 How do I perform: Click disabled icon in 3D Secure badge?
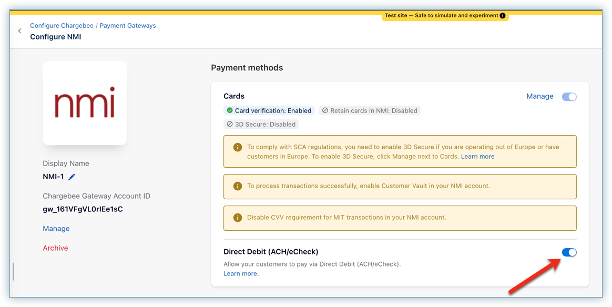point(229,124)
